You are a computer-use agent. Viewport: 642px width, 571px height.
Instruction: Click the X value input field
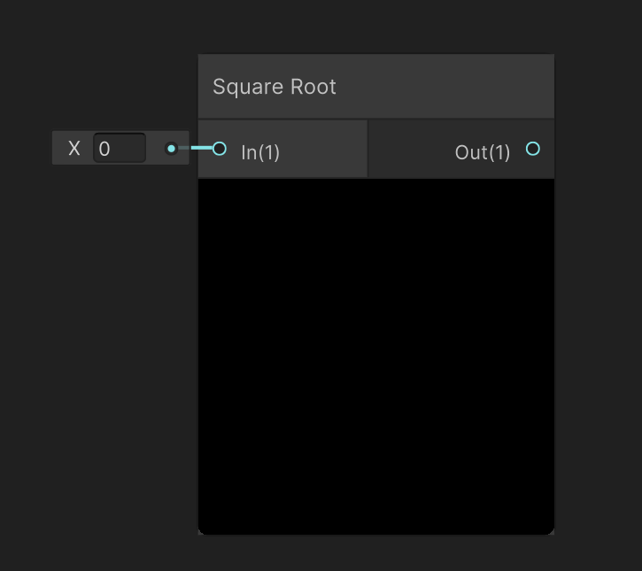coord(120,148)
